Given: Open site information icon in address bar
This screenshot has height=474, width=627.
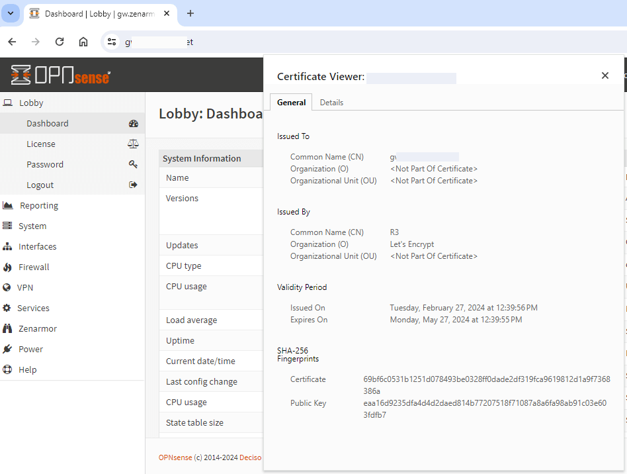Looking at the screenshot, I should pyautogui.click(x=112, y=42).
